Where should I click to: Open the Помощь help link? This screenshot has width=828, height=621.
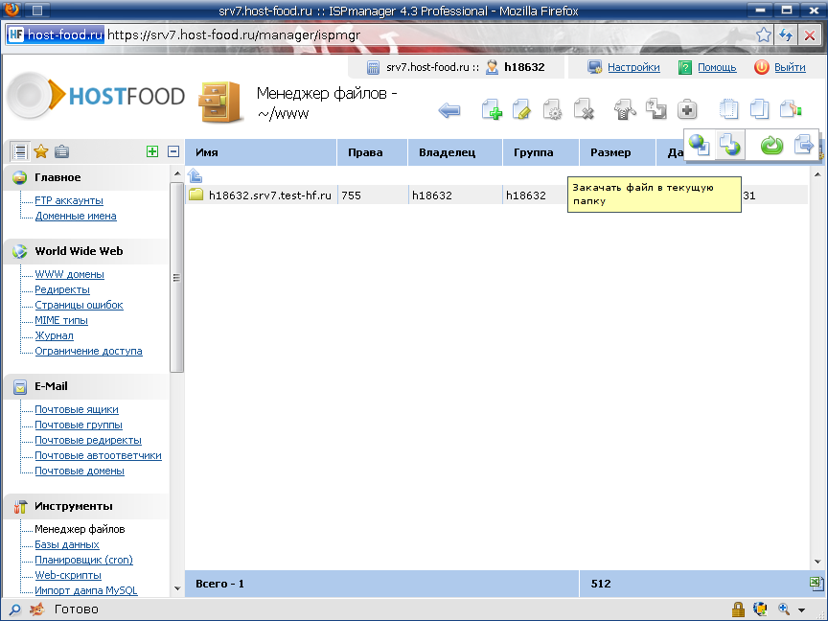pyautogui.click(x=717, y=67)
